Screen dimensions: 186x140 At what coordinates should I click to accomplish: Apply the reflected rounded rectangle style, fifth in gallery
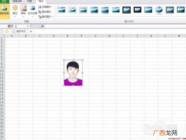(x=105, y=10)
